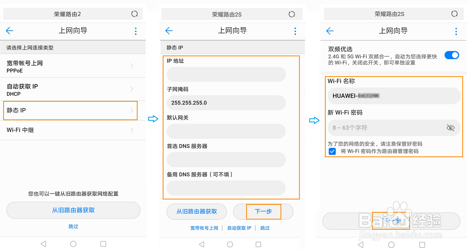Tap Android home key on first screen

click(x=73, y=244)
